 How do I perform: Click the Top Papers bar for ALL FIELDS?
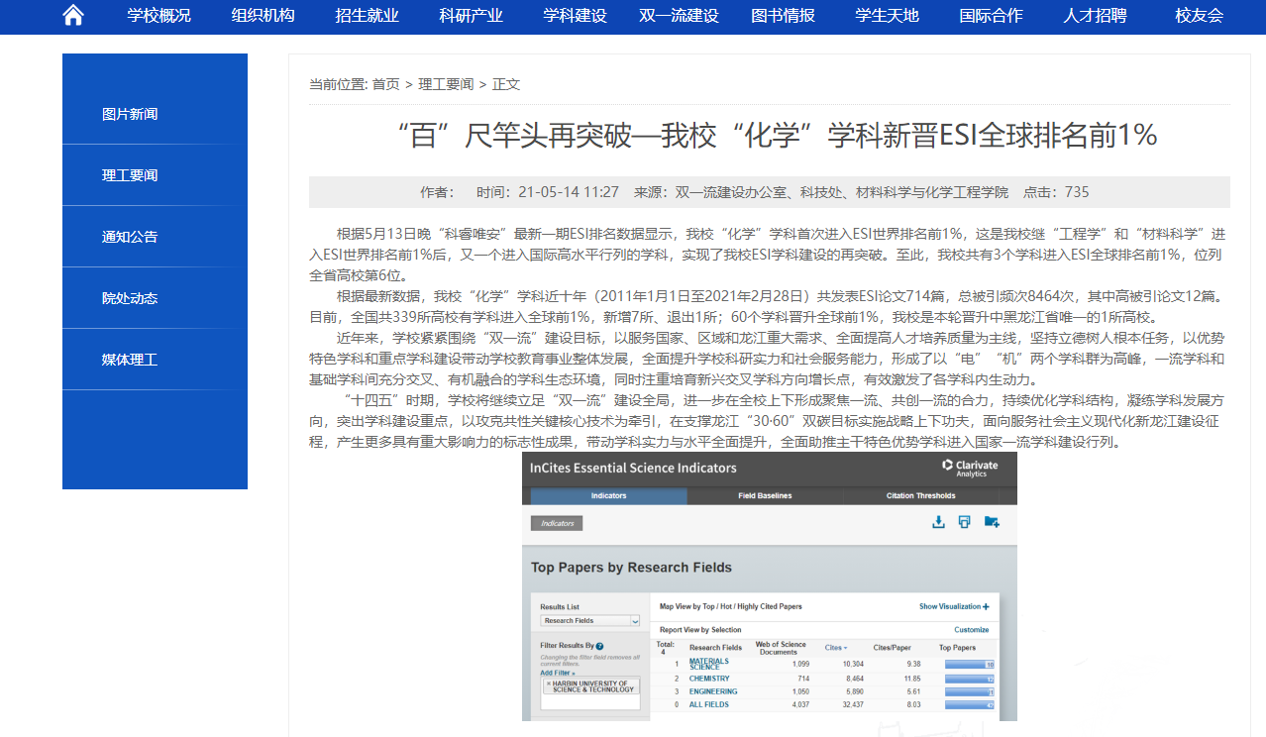[969, 705]
